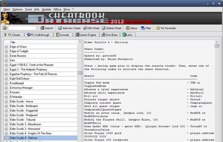Click document icon beside El Matador
The height and width of the screenshot is (142, 223).
[6, 97]
